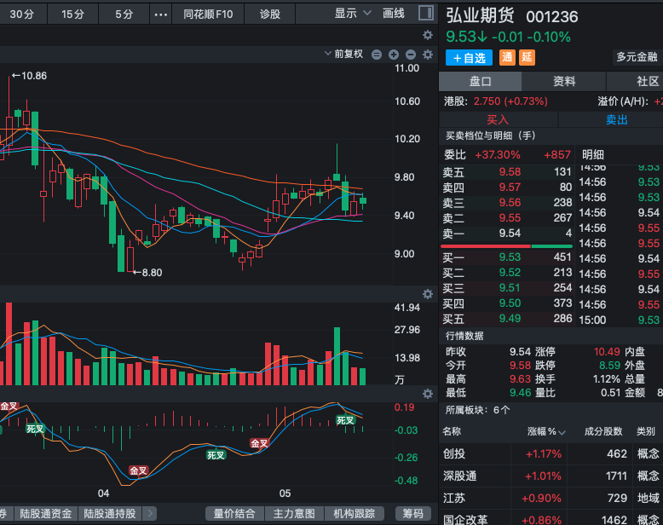
Task: Click 主力意图 button
Action: (x=294, y=514)
